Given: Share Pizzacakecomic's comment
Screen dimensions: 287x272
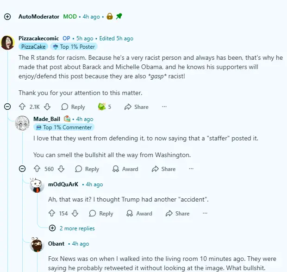Looking at the screenshot, I should (x=136, y=107).
